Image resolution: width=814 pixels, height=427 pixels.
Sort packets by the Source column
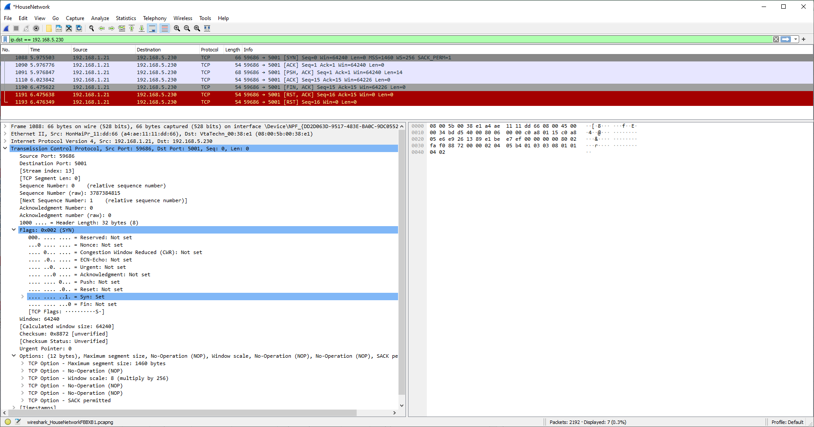pos(103,50)
